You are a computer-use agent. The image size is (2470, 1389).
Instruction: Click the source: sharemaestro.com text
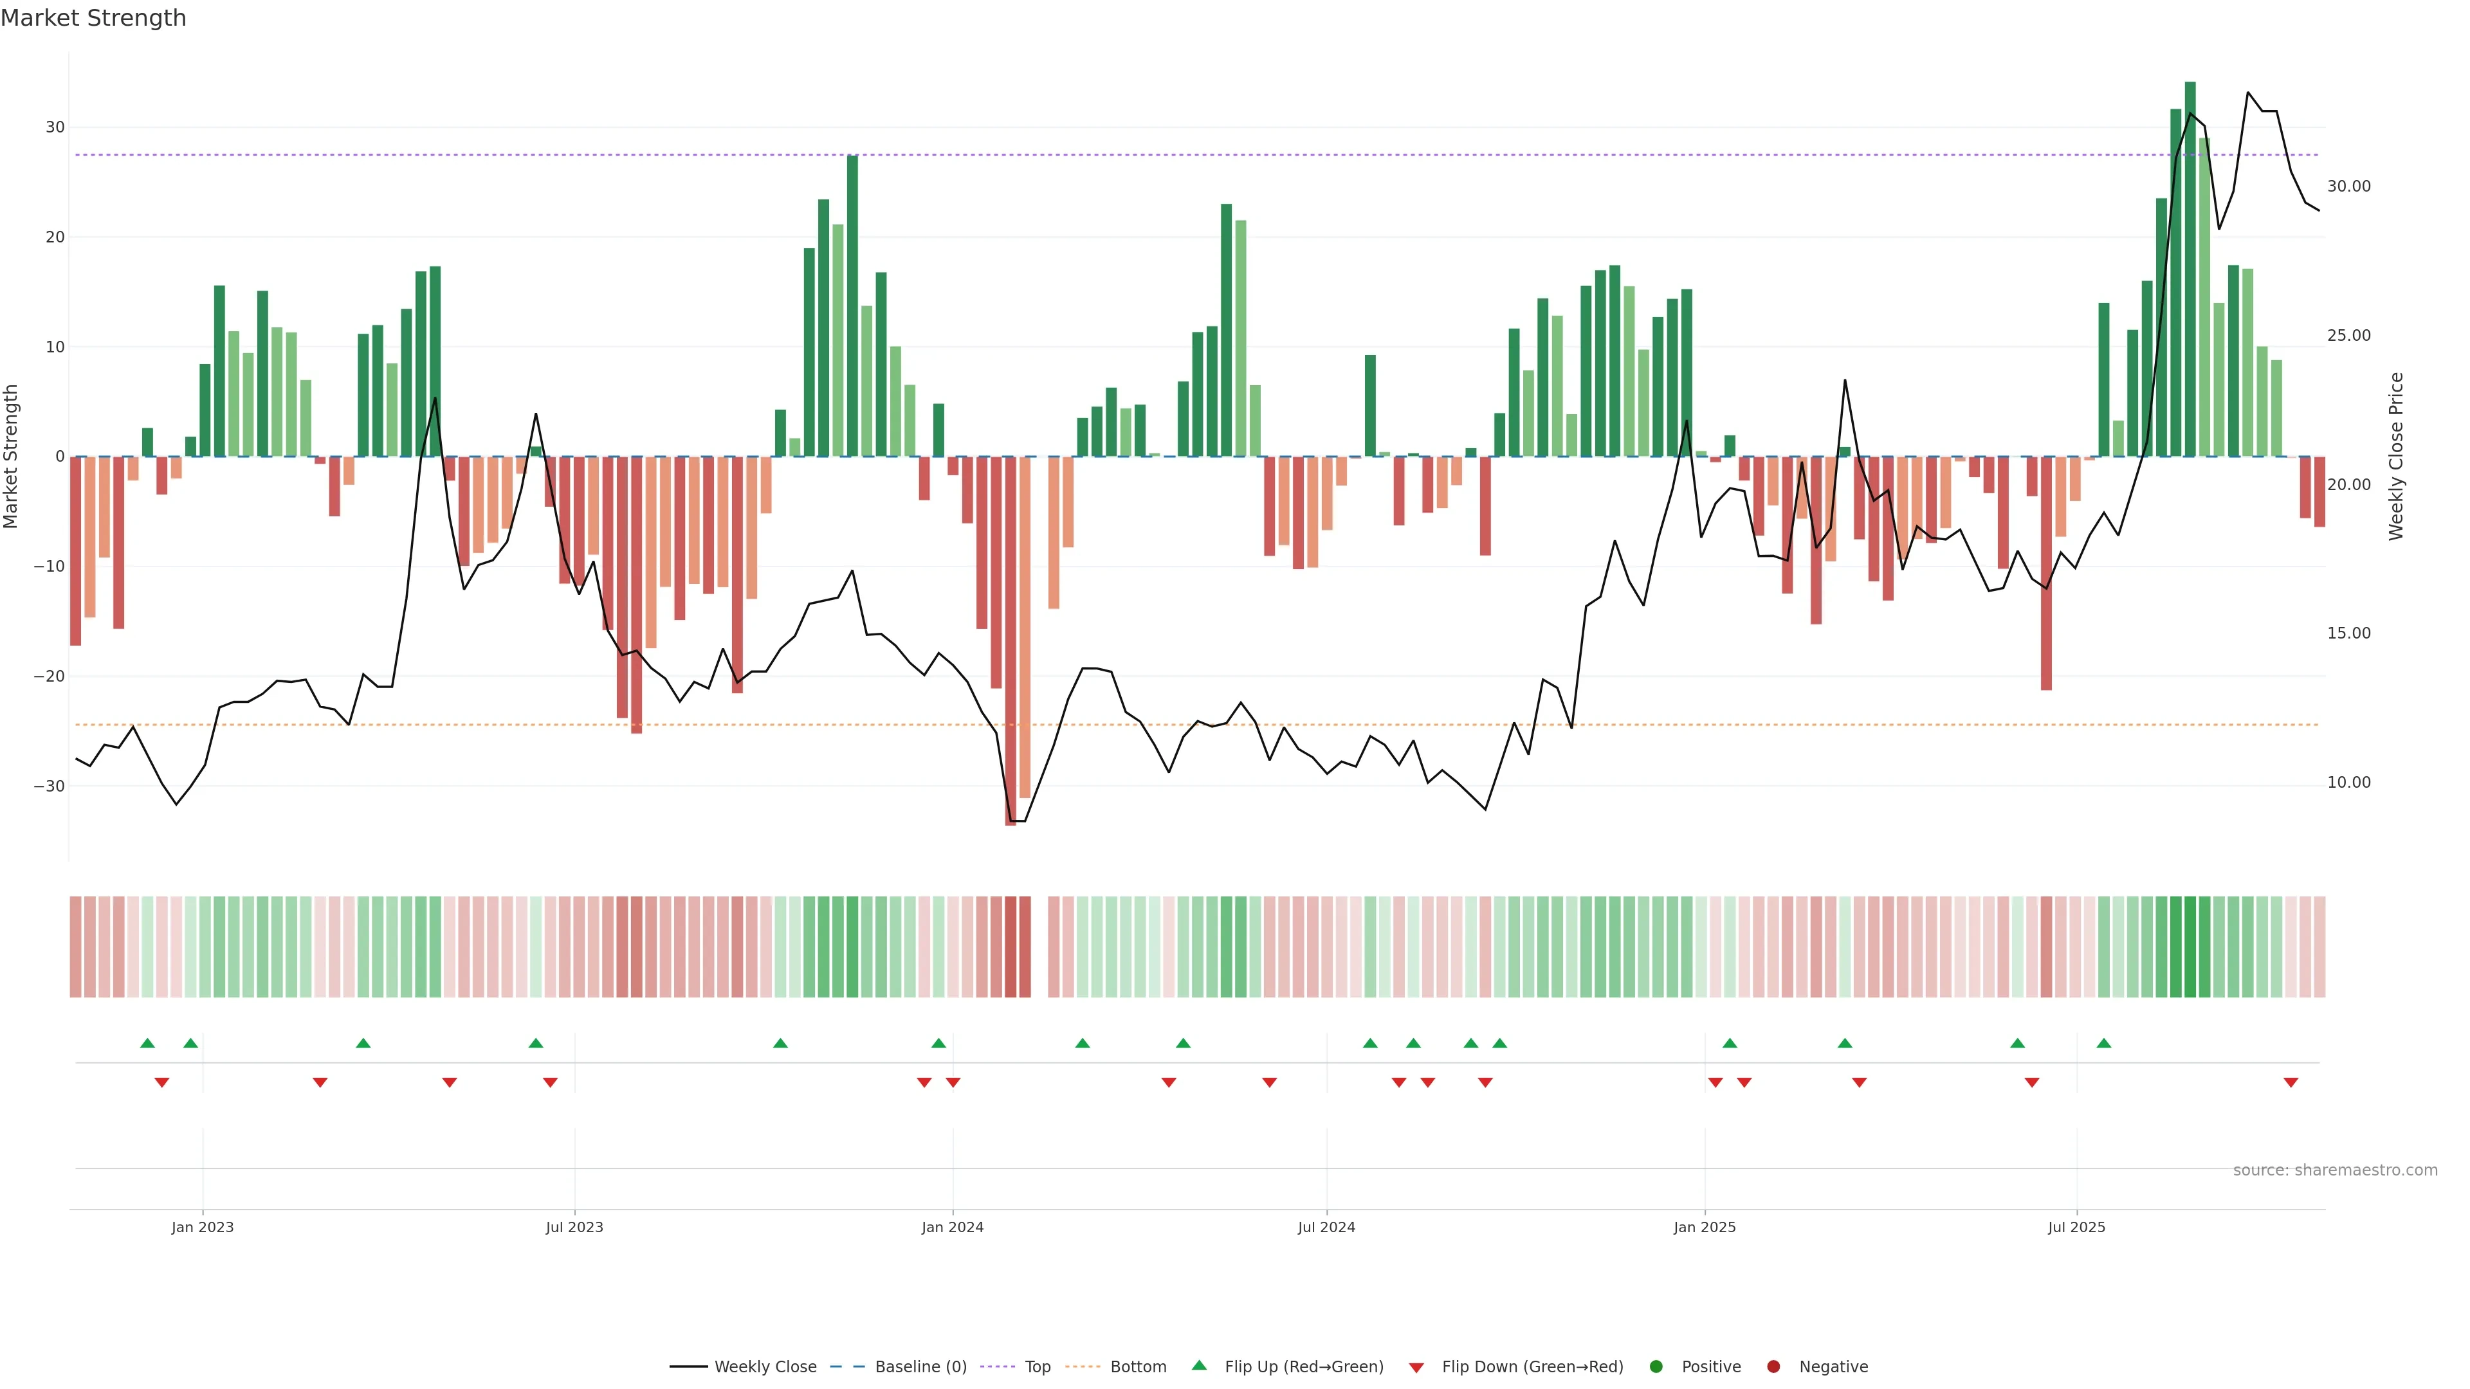(2335, 1170)
